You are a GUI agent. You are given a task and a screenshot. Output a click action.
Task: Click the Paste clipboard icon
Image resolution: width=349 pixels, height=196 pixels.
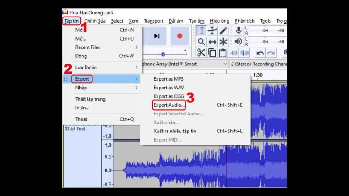click(222, 53)
